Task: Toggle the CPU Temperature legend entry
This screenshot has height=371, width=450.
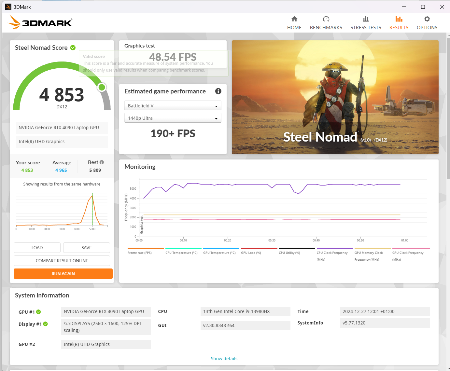Action: click(183, 251)
